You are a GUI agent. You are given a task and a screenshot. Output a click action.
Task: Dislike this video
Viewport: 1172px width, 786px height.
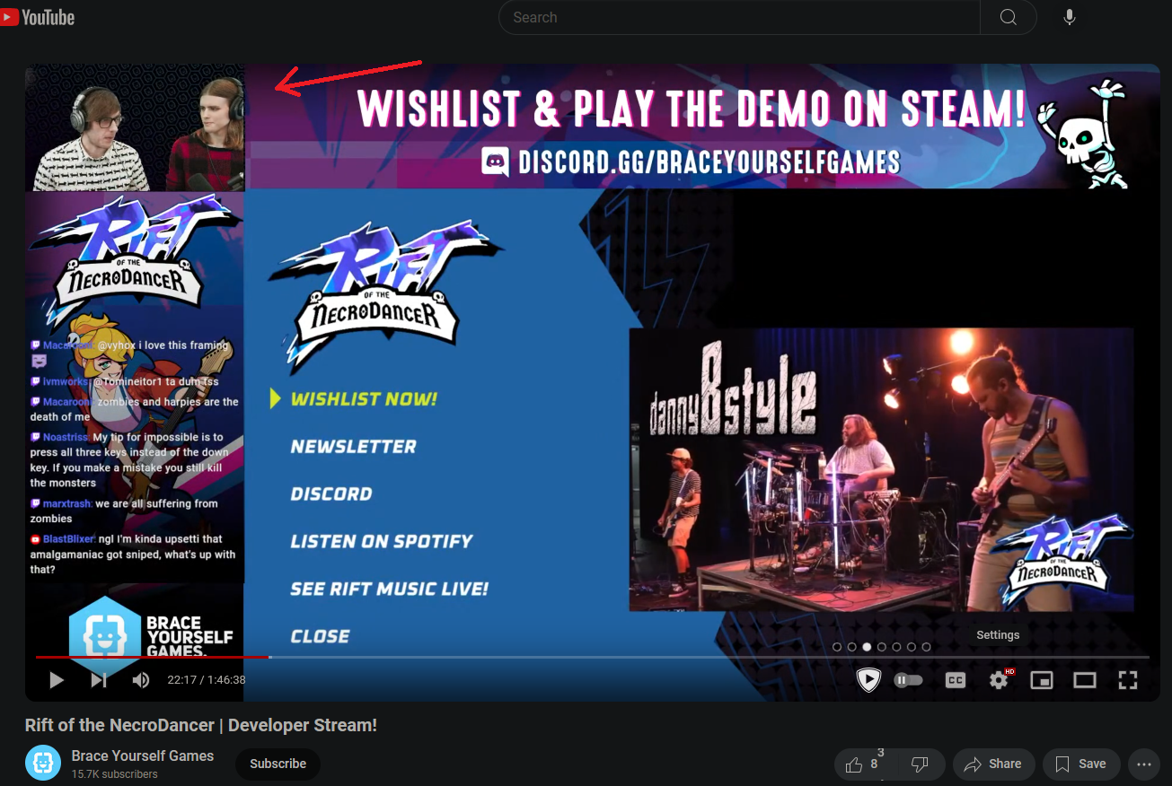click(x=919, y=764)
